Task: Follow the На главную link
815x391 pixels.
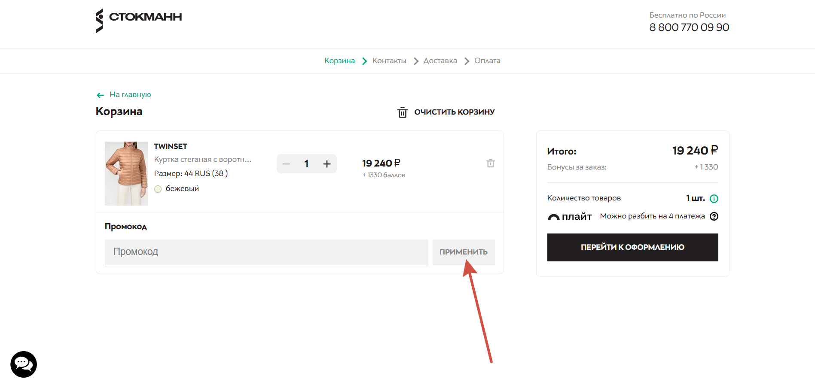Action: click(130, 94)
